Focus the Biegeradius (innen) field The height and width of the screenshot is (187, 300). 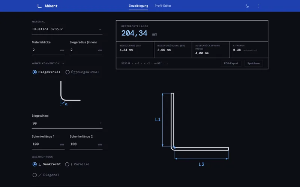[82, 50]
